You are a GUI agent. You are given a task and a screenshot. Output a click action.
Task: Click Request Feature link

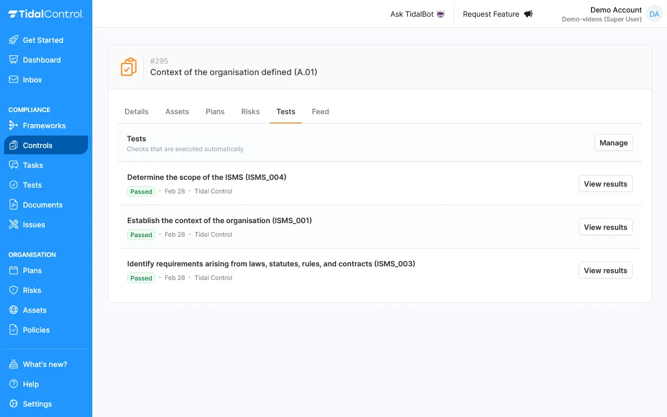(498, 14)
